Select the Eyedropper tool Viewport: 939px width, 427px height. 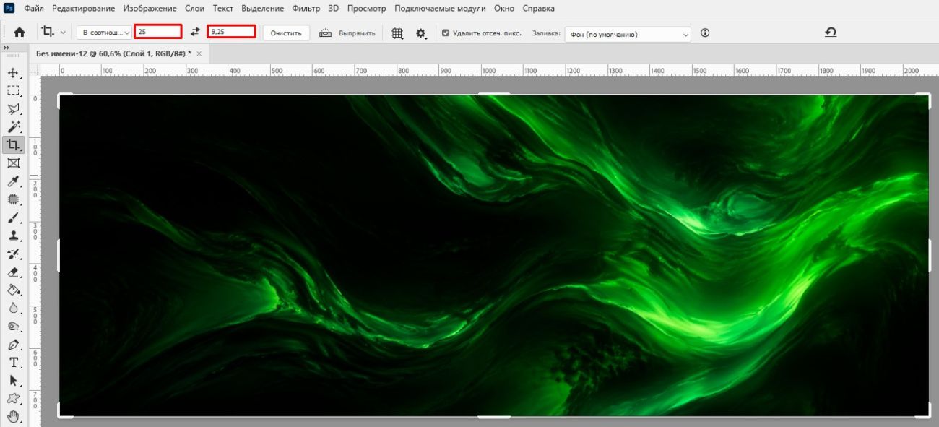pos(13,181)
